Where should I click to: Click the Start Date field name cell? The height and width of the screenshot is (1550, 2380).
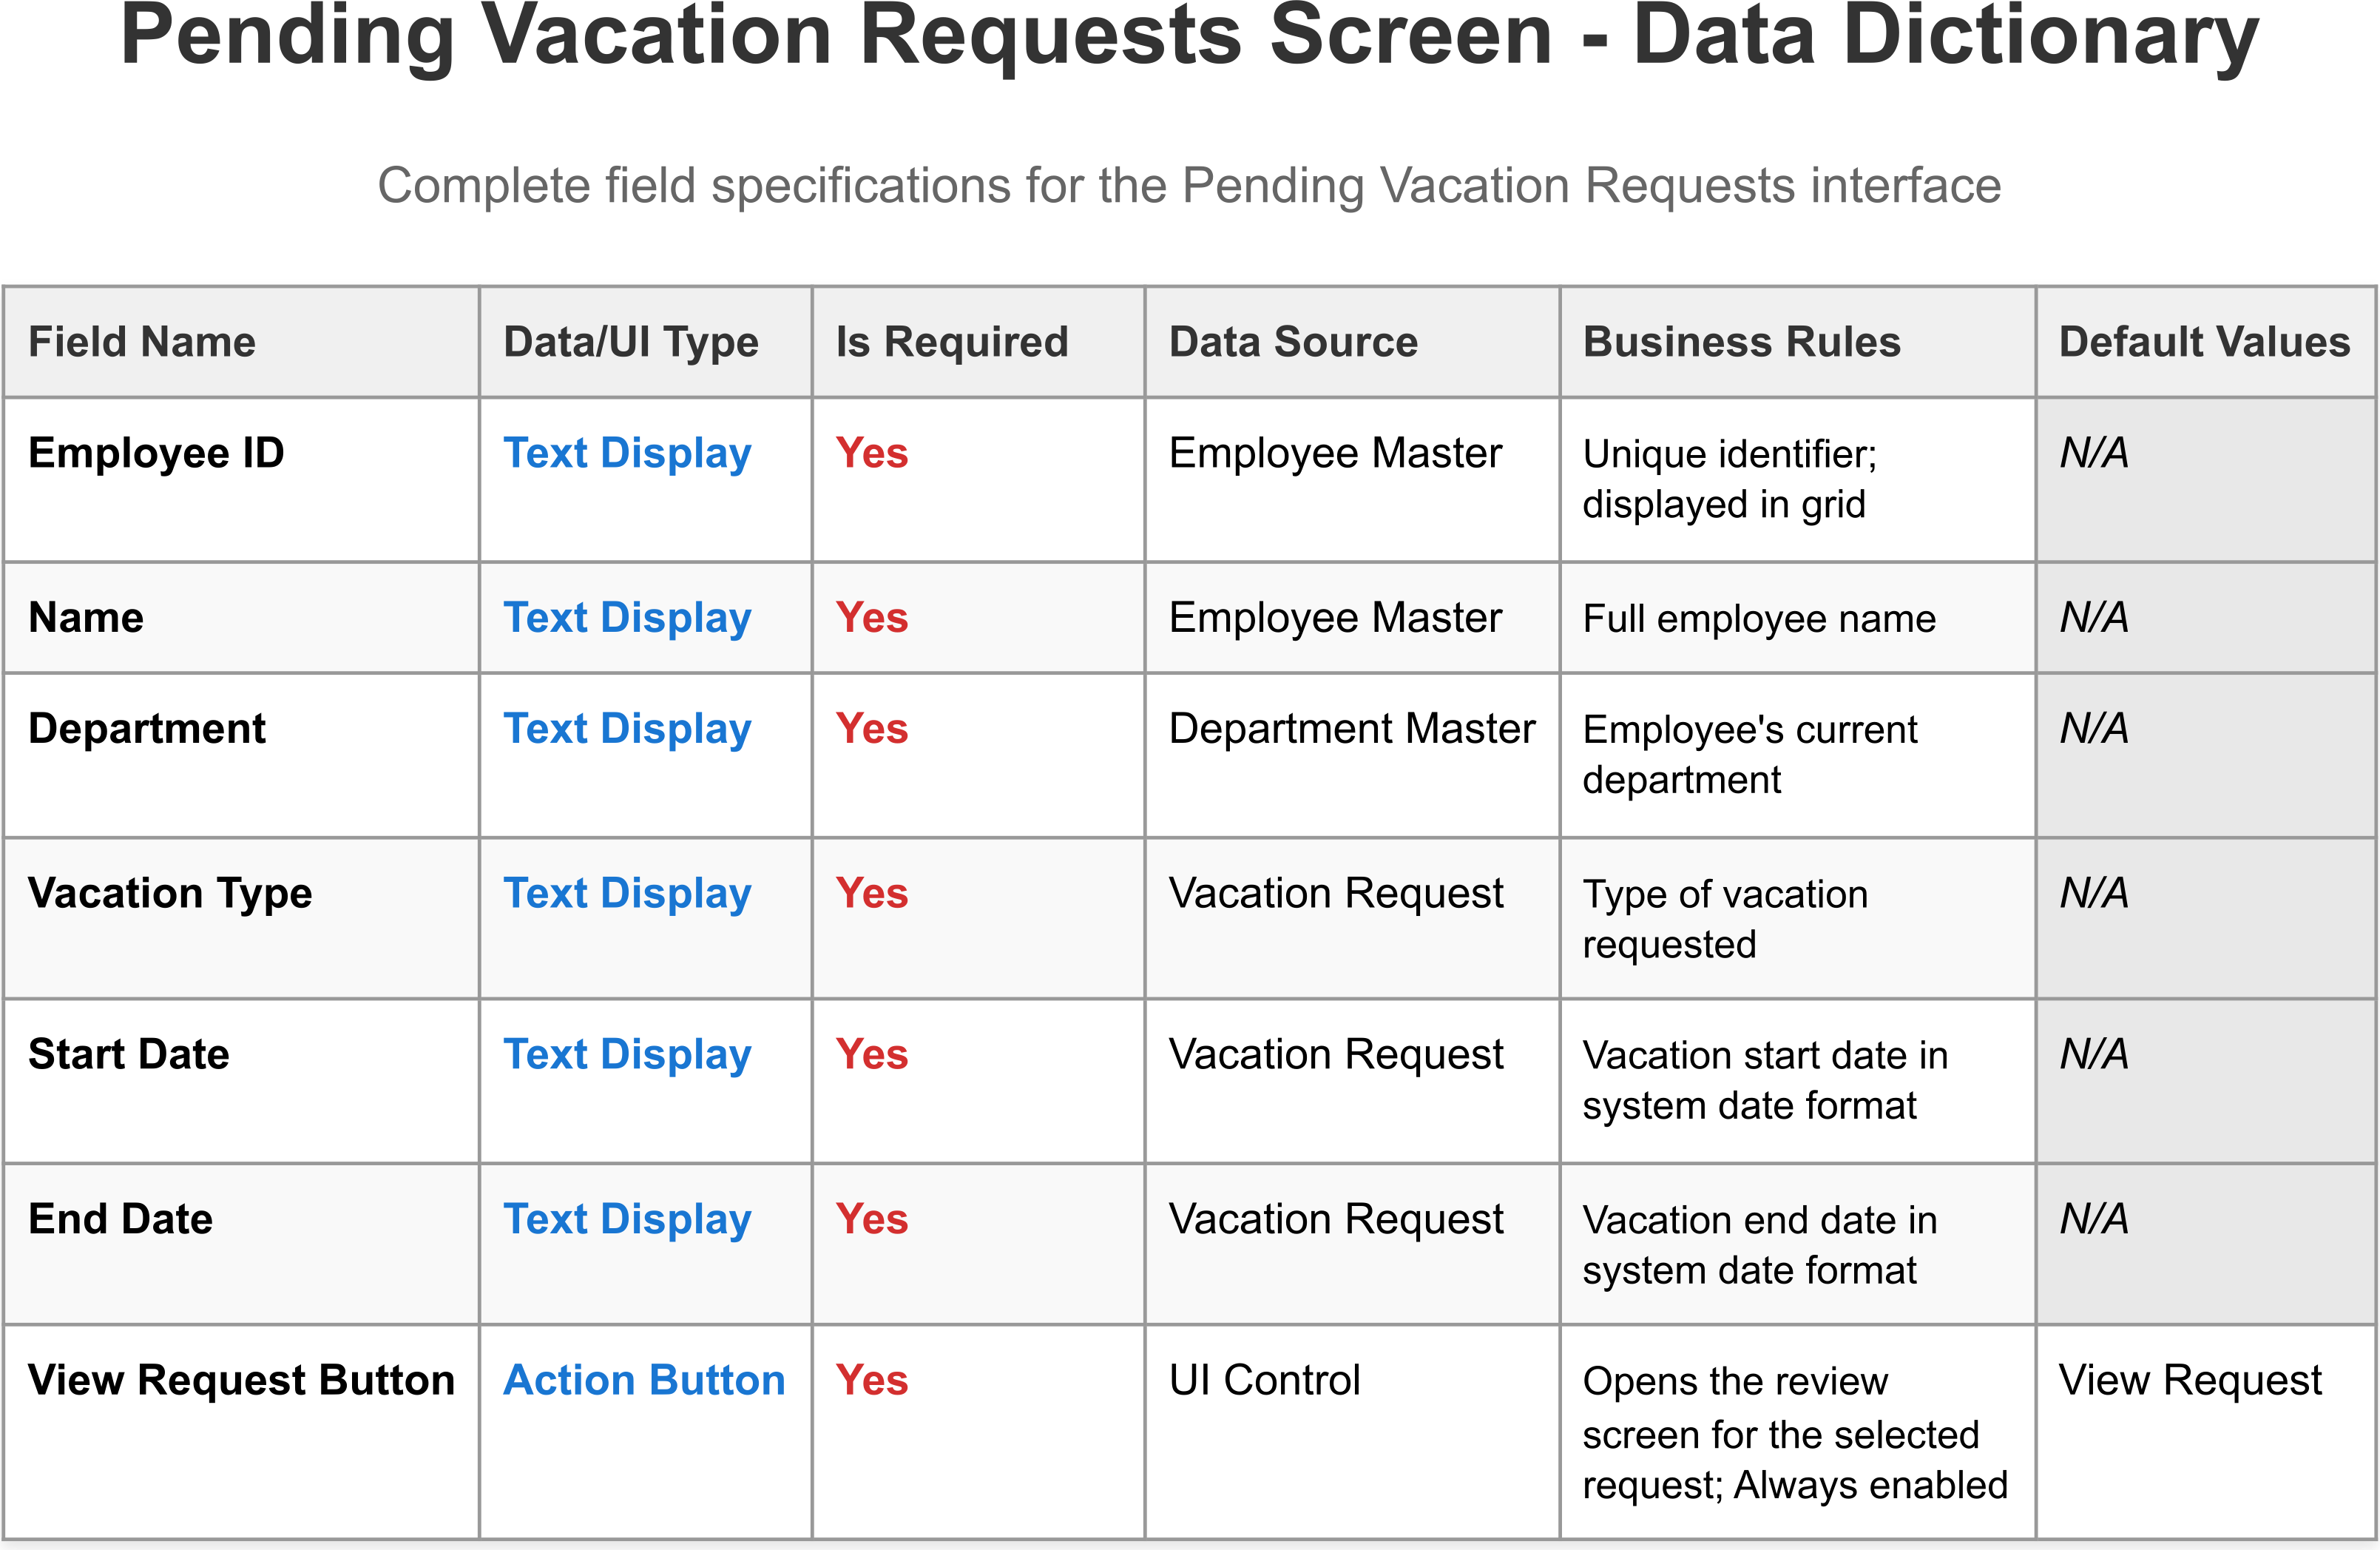pos(129,1055)
